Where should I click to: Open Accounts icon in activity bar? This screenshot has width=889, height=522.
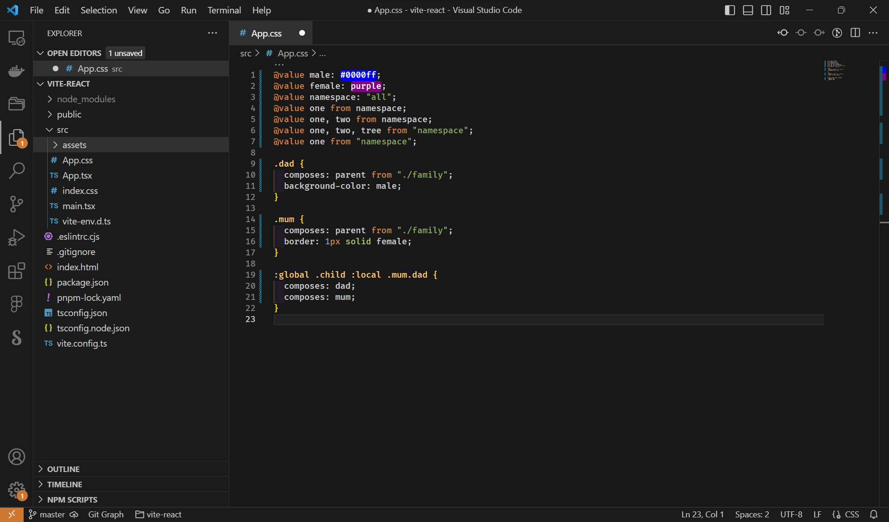(17, 457)
